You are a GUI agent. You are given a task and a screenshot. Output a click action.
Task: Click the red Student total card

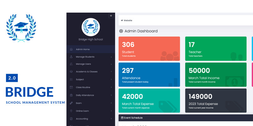point(149,49)
